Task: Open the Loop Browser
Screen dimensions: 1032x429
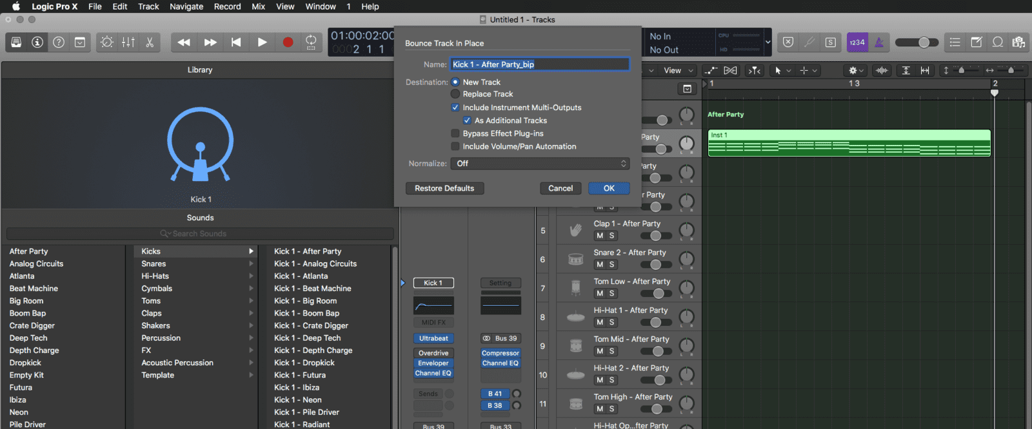Action: (x=998, y=43)
